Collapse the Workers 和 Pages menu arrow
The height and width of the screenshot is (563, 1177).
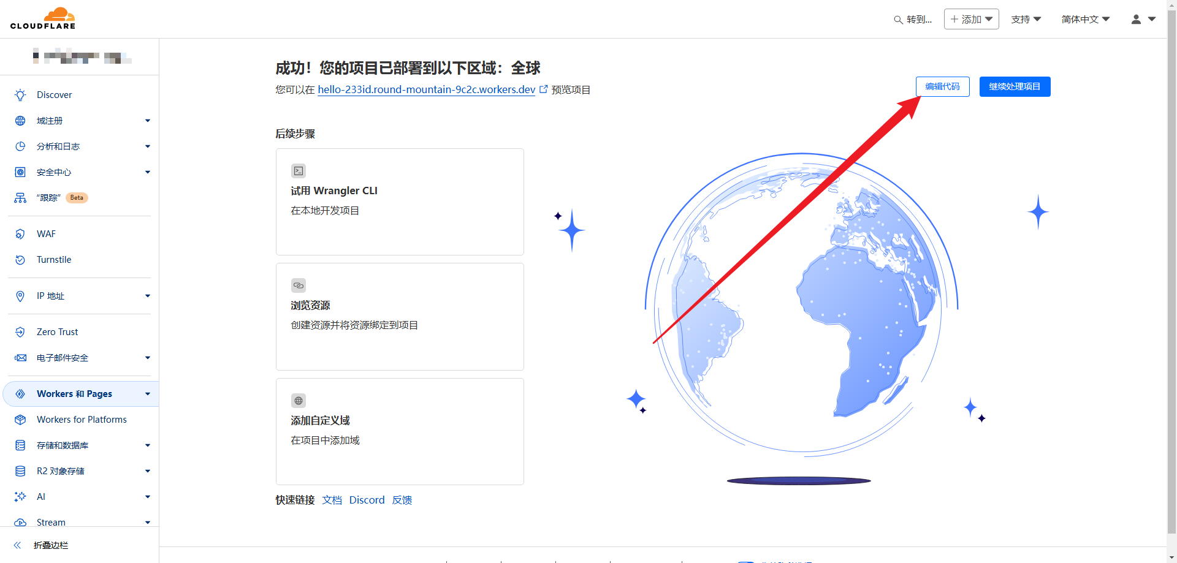click(x=148, y=394)
